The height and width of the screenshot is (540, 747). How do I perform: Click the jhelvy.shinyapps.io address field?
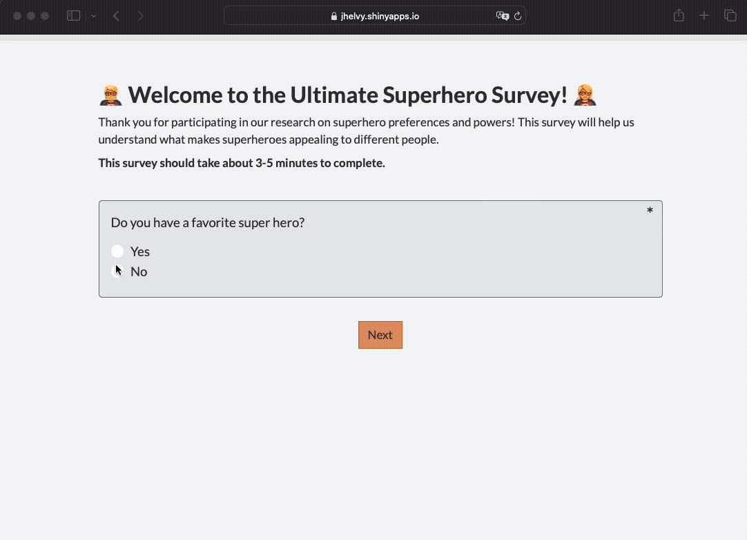(380, 16)
